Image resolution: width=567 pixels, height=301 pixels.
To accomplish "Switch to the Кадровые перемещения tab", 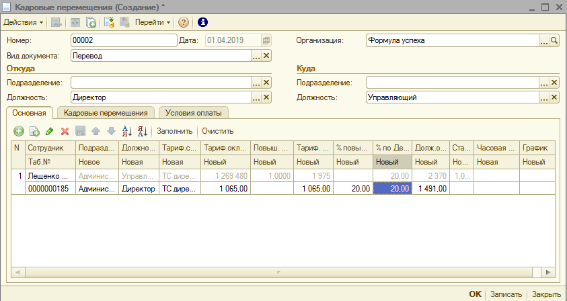I will point(106,113).
